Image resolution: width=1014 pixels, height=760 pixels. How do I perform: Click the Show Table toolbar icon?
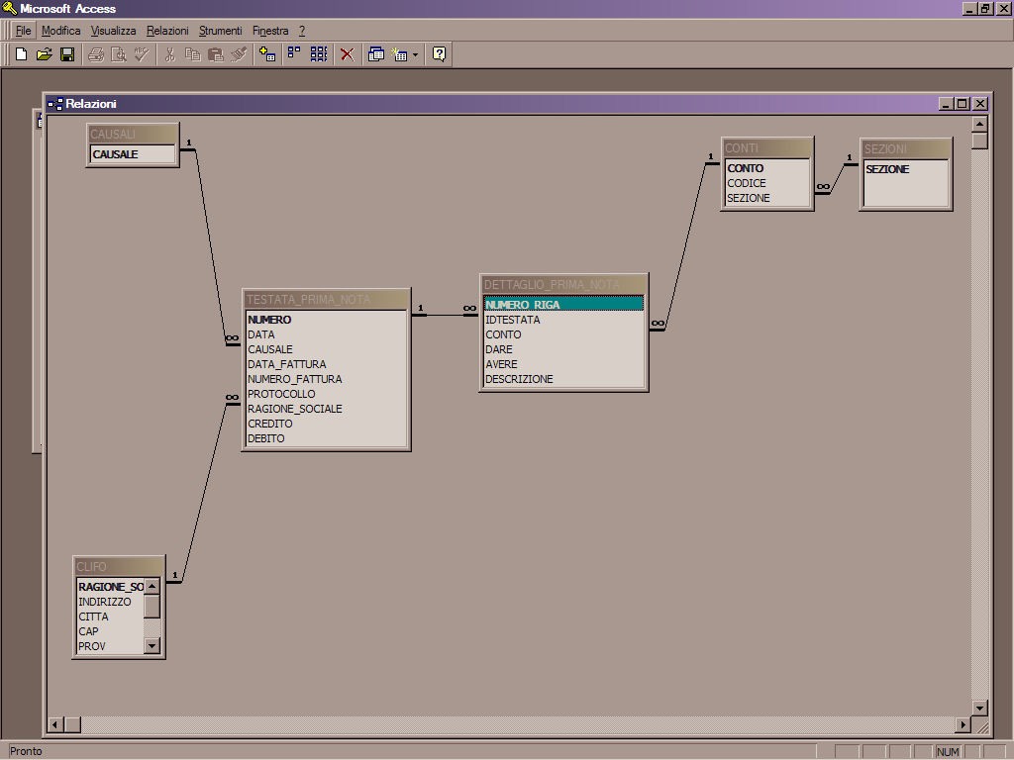click(x=267, y=54)
